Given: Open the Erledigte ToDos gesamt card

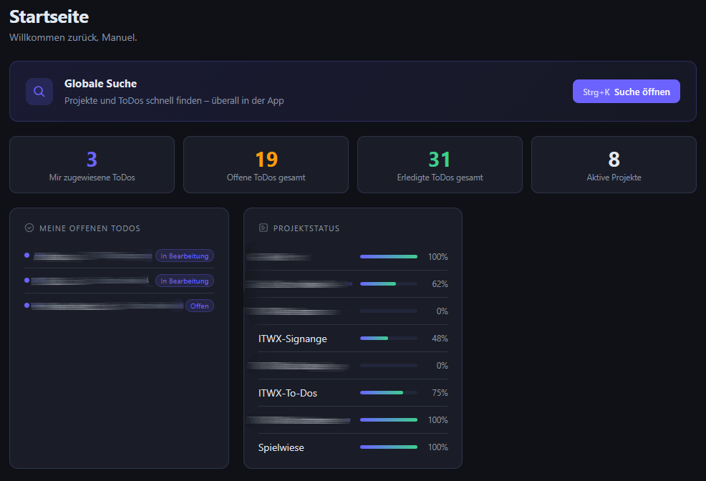Looking at the screenshot, I should tap(440, 165).
